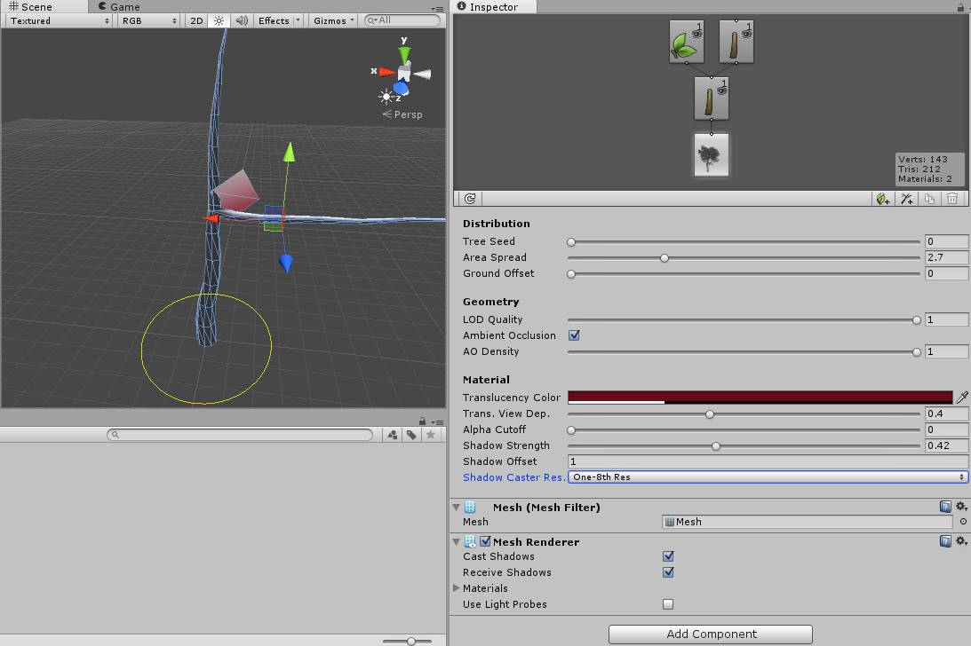Enable Use Light Probes checkbox

point(668,604)
